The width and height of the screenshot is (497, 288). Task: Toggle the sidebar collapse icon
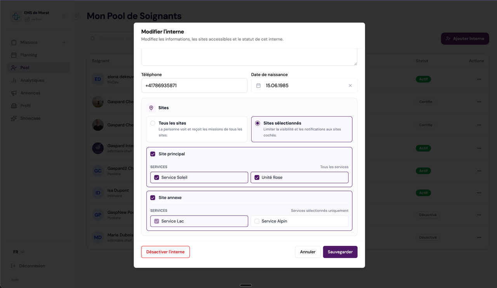pos(77,16)
